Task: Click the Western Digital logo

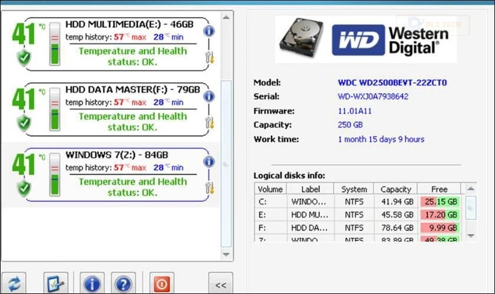Action: click(390, 40)
